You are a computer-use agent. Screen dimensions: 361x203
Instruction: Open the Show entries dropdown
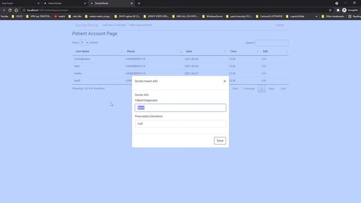click(84, 43)
